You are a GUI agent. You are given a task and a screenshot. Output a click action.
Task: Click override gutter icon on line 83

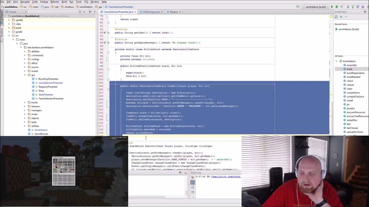[x=105, y=33]
